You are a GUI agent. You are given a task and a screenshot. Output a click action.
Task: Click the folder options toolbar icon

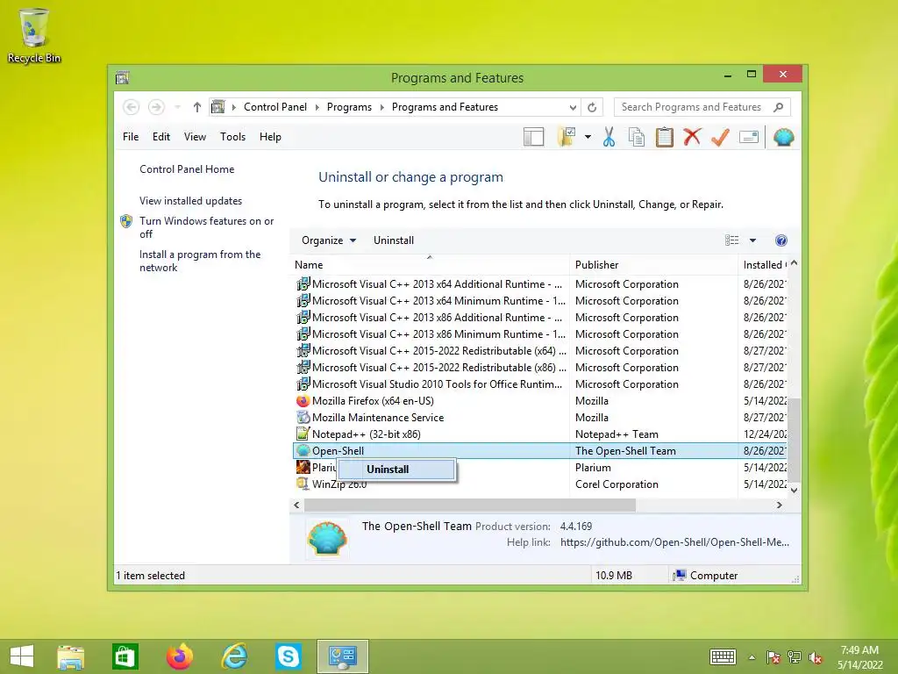click(567, 137)
